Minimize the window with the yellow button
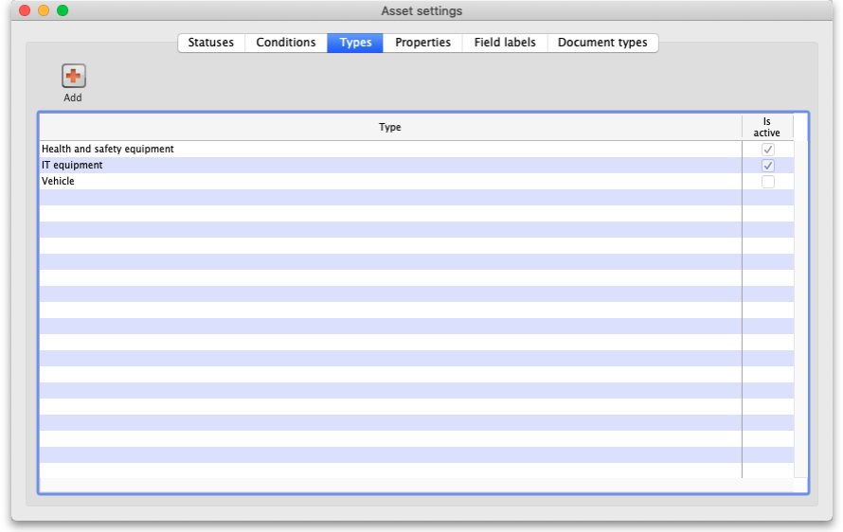This screenshot has height=532, width=843. (44, 10)
